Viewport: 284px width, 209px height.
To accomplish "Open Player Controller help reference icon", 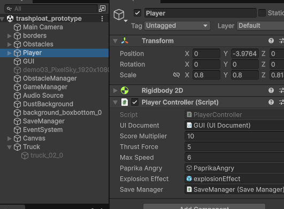I will pos(271,102).
